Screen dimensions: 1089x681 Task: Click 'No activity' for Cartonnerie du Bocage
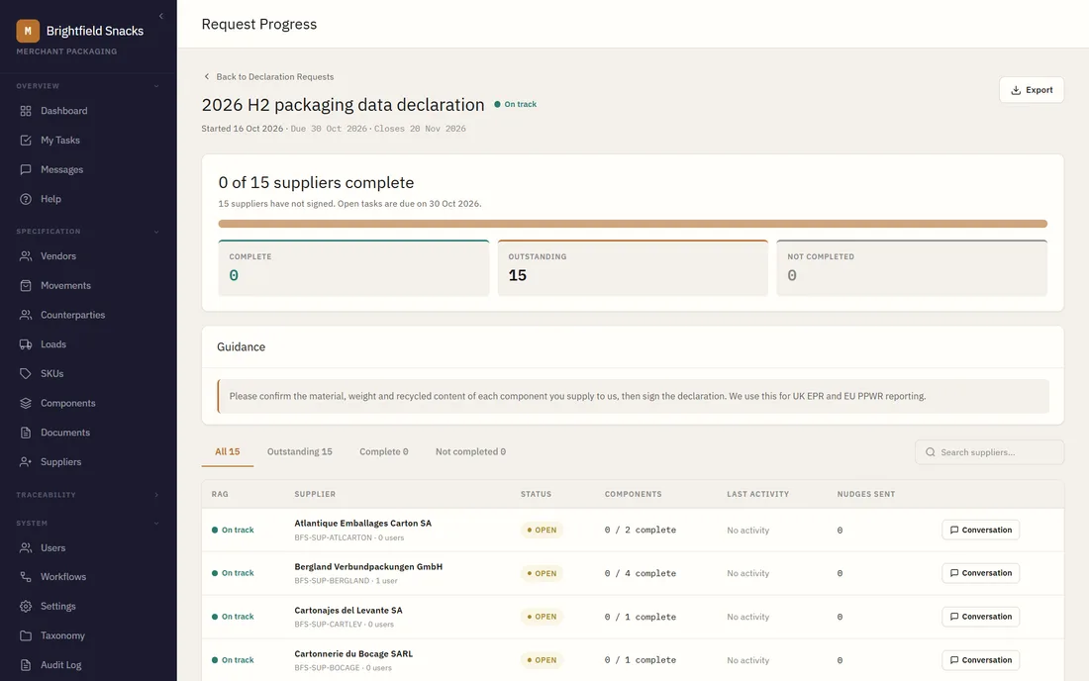(748, 660)
